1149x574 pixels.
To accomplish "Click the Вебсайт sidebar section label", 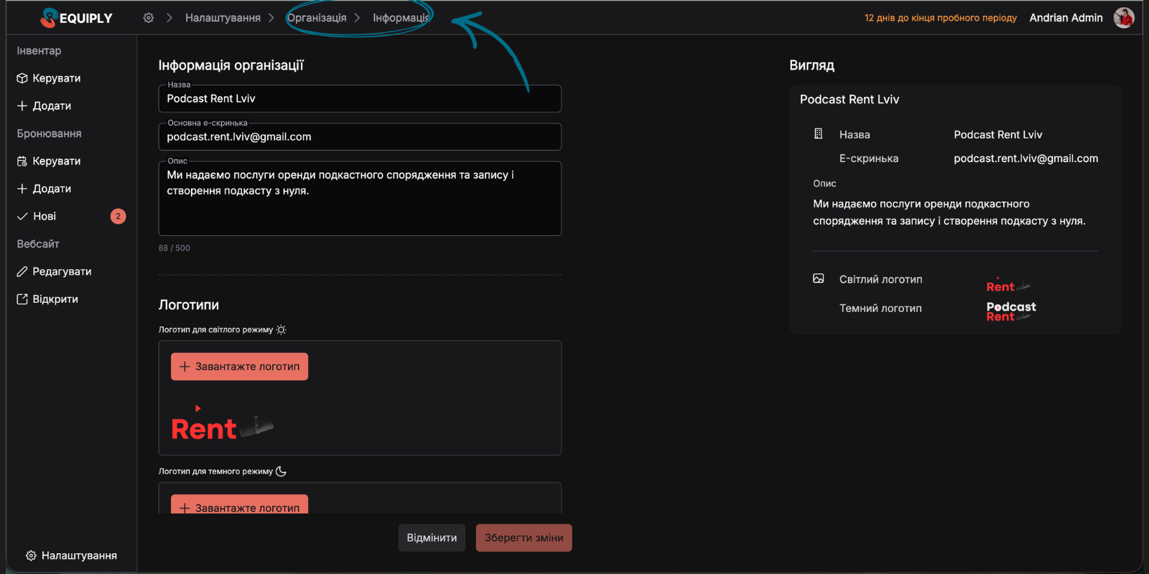I will pyautogui.click(x=38, y=244).
